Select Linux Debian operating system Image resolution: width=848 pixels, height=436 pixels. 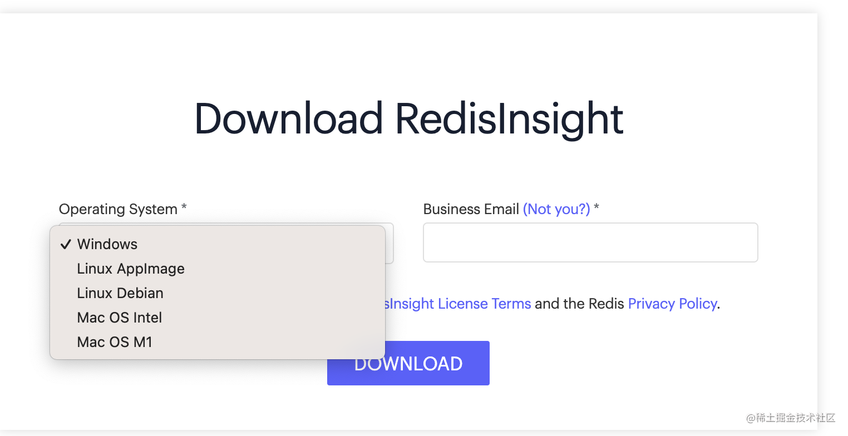[120, 293]
